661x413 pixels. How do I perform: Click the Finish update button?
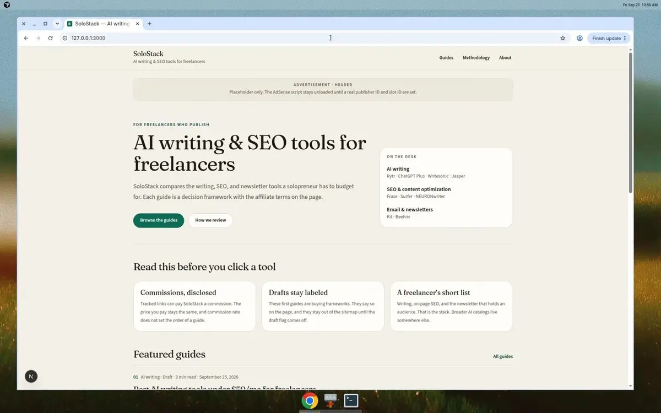tap(609, 38)
